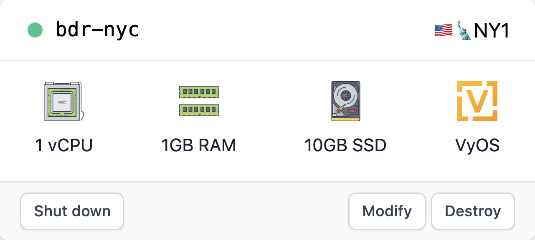The image size is (535, 240).
Task: Click the NY1 region label
Action: click(x=492, y=31)
